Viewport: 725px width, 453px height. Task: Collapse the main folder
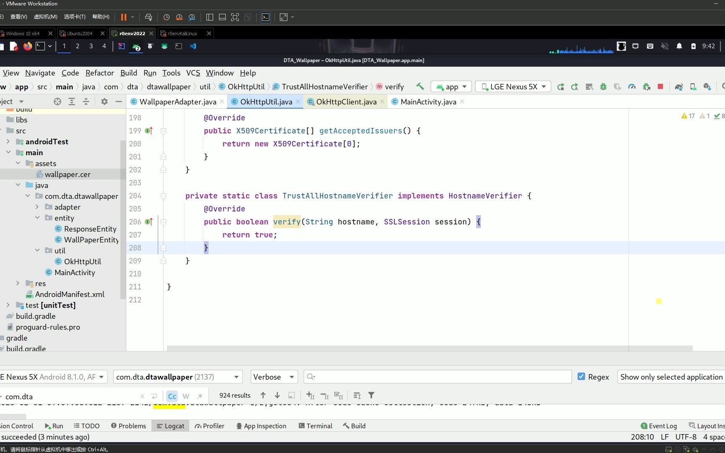coord(8,152)
